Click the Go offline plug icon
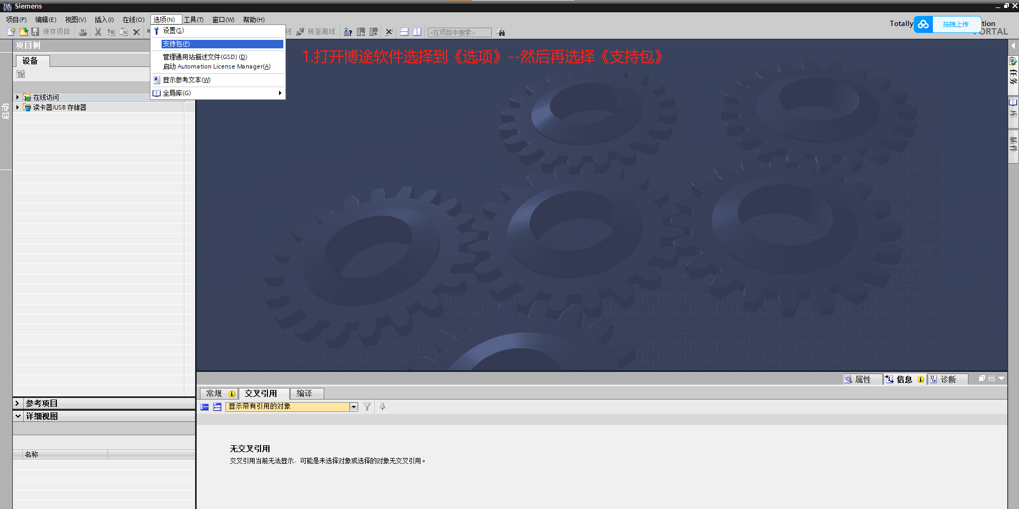1019x509 pixels. click(300, 32)
